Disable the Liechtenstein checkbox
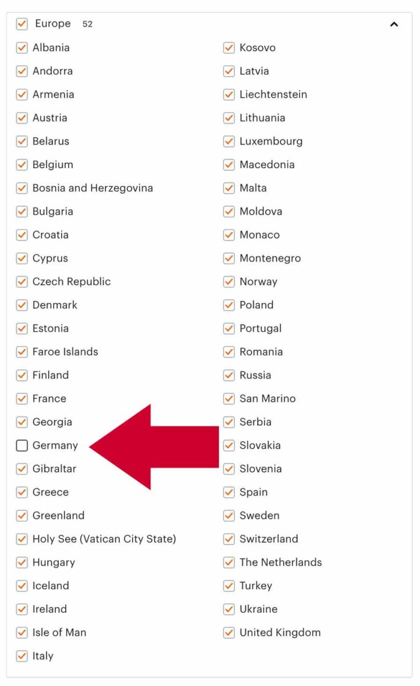The width and height of the screenshot is (420, 686). [x=227, y=94]
